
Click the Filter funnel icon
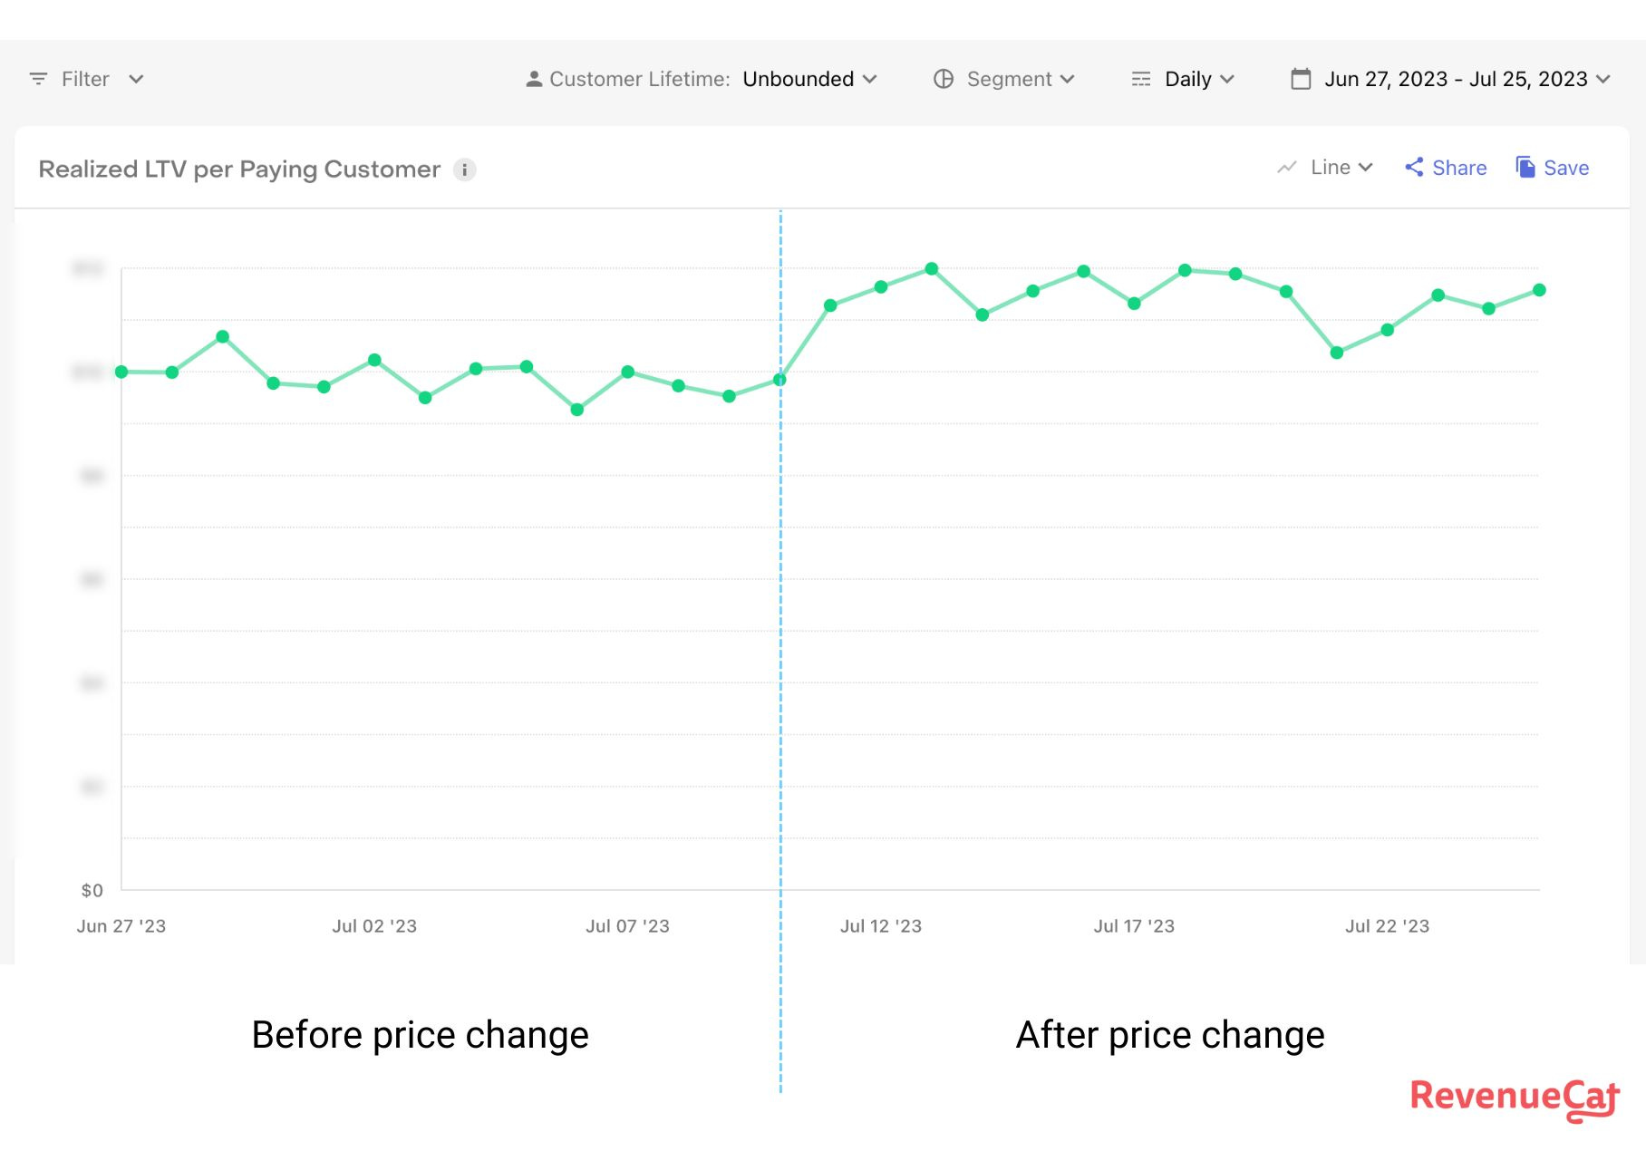38,79
